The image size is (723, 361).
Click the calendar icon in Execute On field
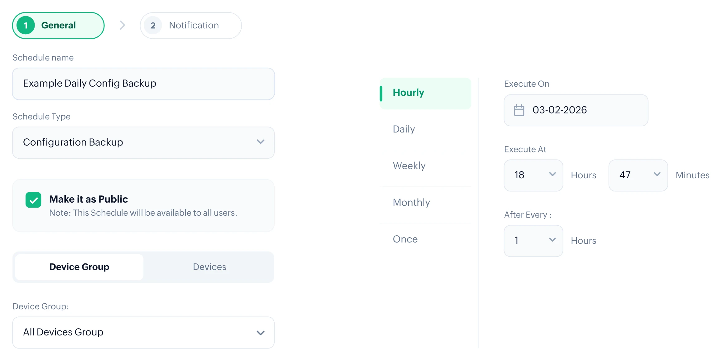pos(519,110)
